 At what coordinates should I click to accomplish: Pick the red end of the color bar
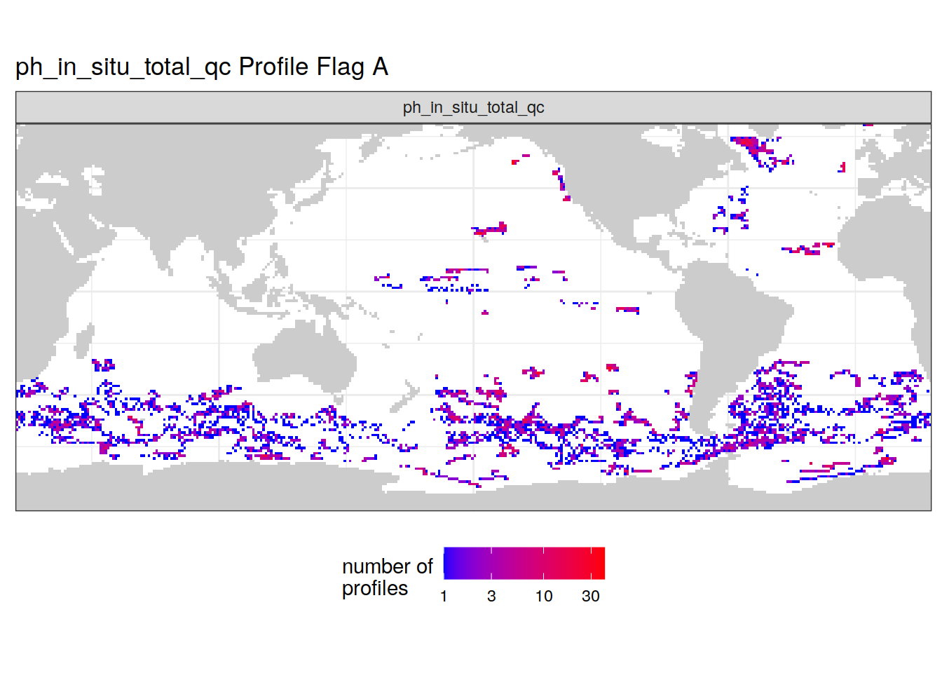tap(599, 563)
